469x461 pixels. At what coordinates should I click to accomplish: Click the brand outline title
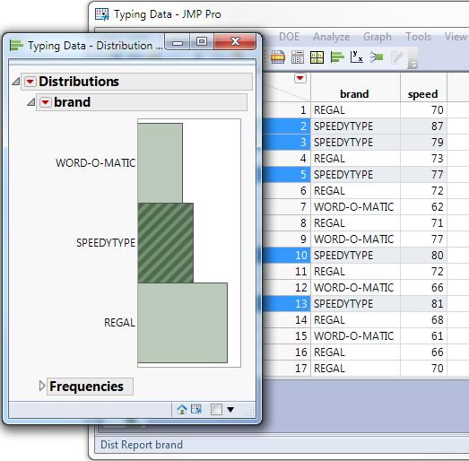[x=72, y=102]
